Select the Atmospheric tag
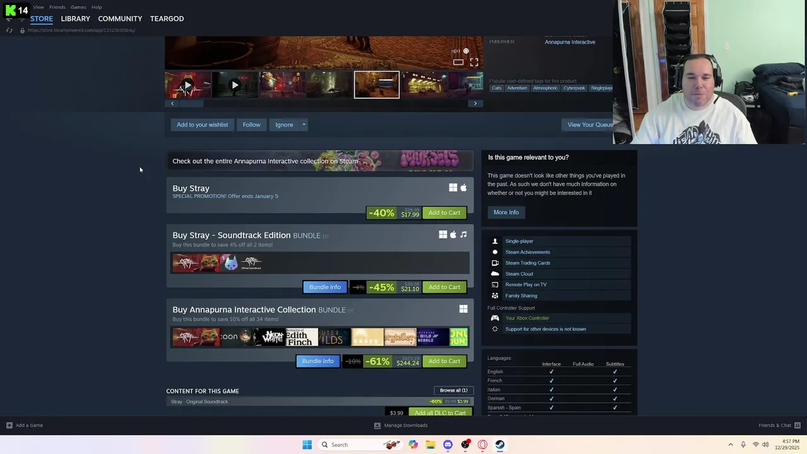The width and height of the screenshot is (807, 454). point(545,88)
